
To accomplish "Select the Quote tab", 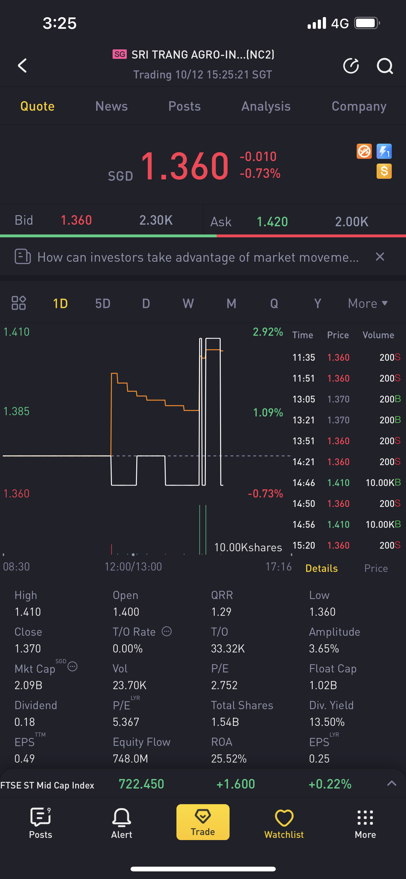I will click(x=38, y=106).
